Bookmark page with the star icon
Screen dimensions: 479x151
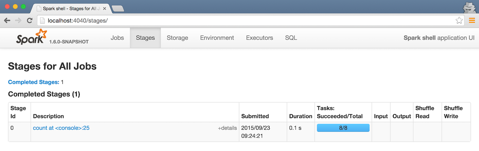459,21
